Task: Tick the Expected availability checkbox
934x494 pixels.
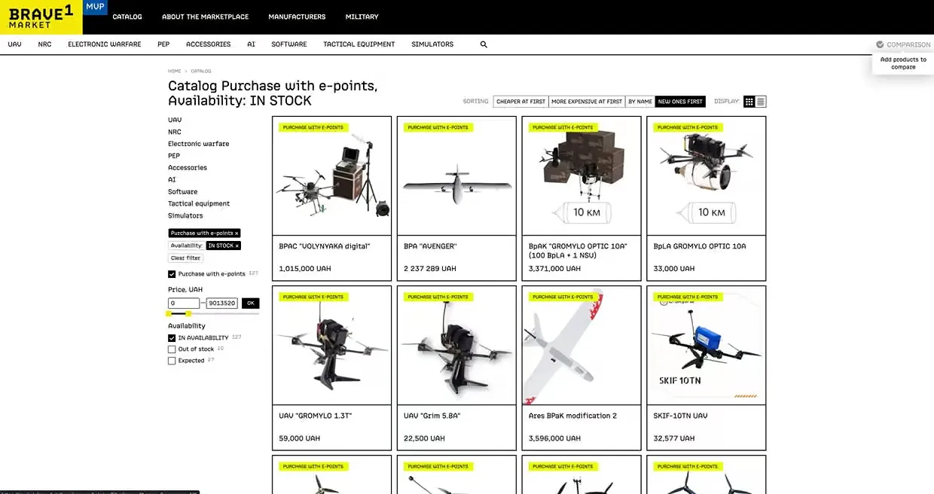Action: (172, 361)
